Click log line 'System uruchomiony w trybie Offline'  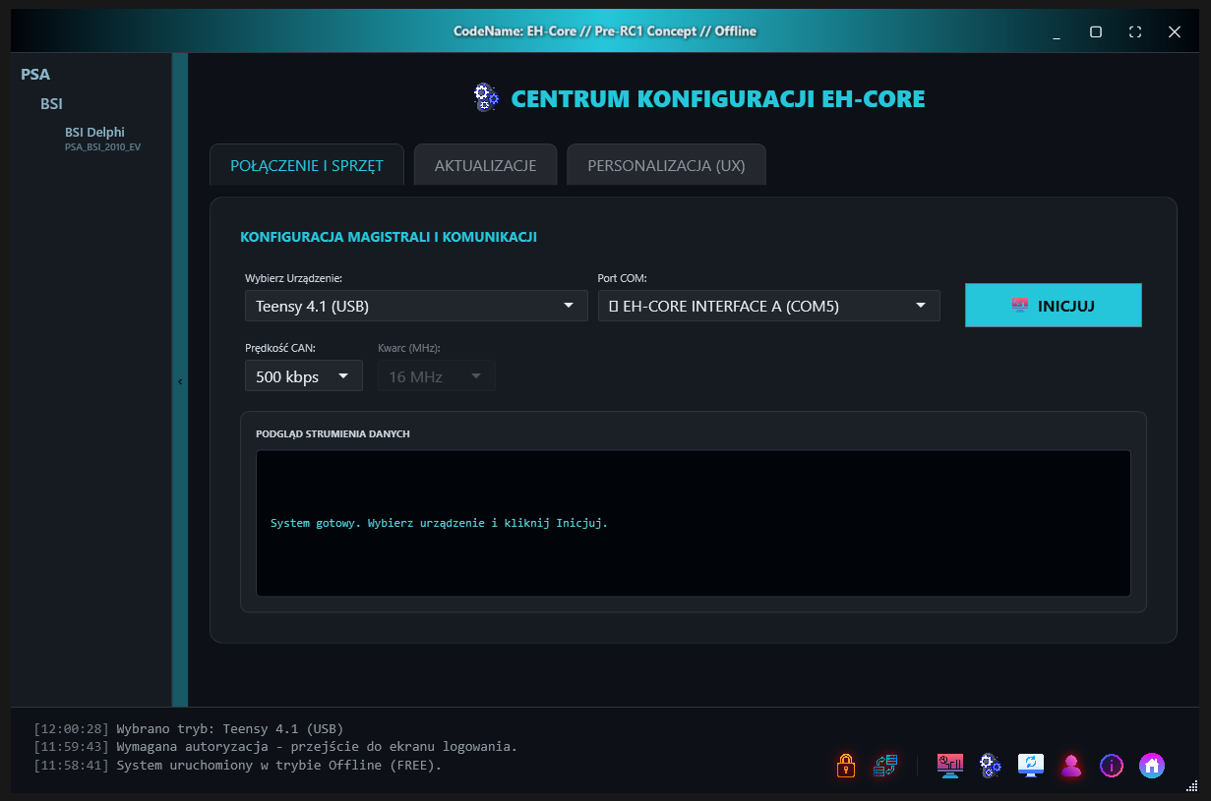pos(238,765)
